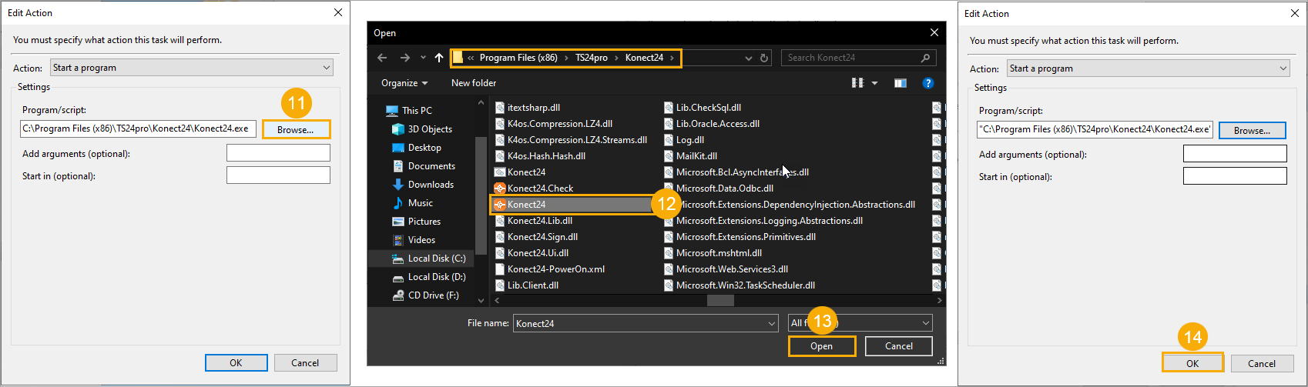Click Program Files (x86) in the address breadcrumb
Screen dimensions: 1308x387
click(518, 58)
